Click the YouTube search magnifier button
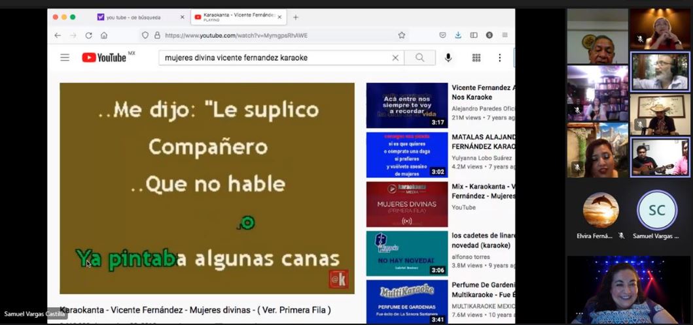The width and height of the screenshot is (693, 325). click(x=420, y=58)
